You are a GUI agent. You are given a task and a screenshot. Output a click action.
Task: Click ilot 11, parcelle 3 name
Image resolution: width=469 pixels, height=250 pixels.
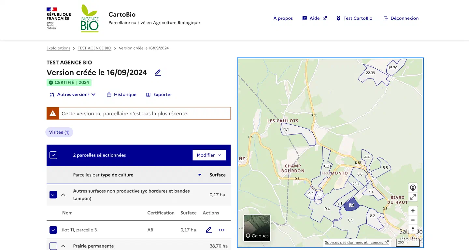pyautogui.click(x=79, y=230)
